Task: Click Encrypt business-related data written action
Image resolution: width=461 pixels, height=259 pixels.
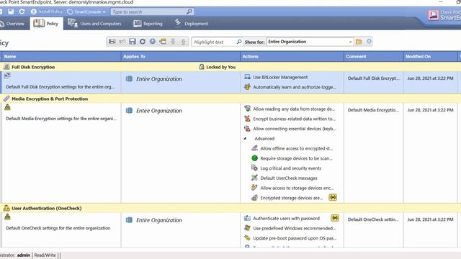Action: coord(294,119)
